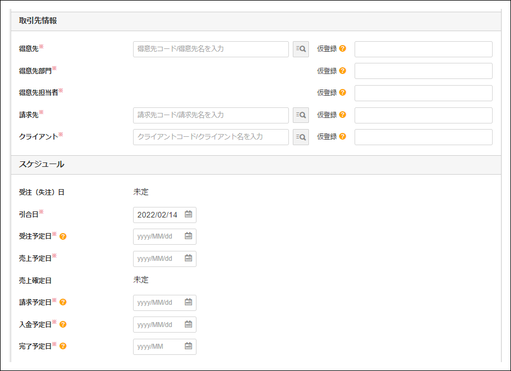The height and width of the screenshot is (371, 511).
Task: Open the calendar picker for 入金予定日
Action: click(188, 324)
